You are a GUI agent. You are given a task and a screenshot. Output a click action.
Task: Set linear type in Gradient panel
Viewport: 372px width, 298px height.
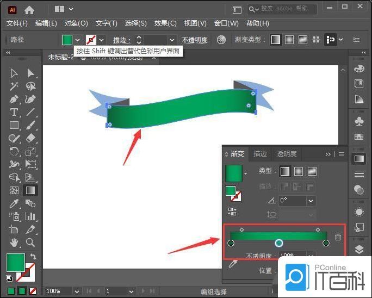coord(285,171)
